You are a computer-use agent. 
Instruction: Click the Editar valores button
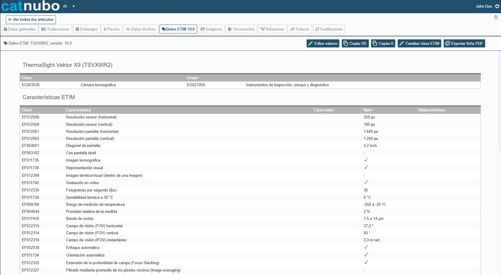tap(323, 44)
